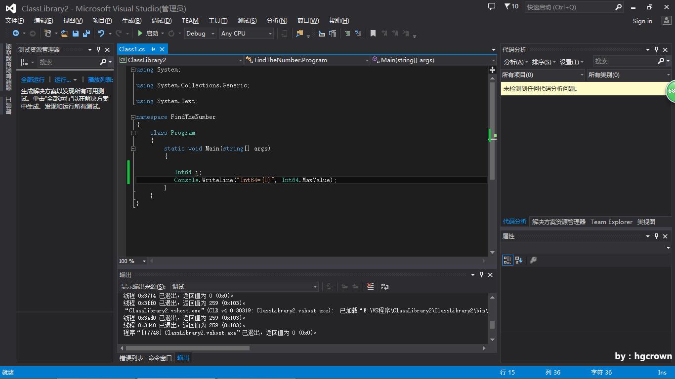Viewport: 675px width, 379px height.
Task: Switch to 类视图 tab
Action: [646, 222]
